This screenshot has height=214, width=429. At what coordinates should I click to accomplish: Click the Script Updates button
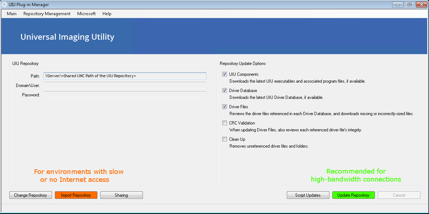[x=308, y=195]
